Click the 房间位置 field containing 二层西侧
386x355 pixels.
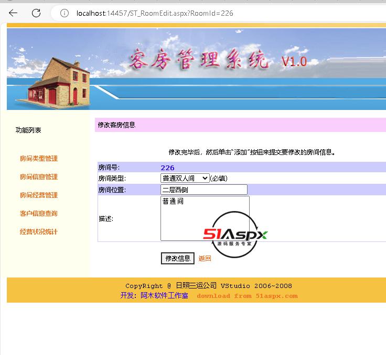(203, 190)
